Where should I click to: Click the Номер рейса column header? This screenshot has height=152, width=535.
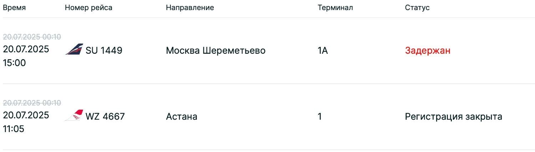click(88, 7)
